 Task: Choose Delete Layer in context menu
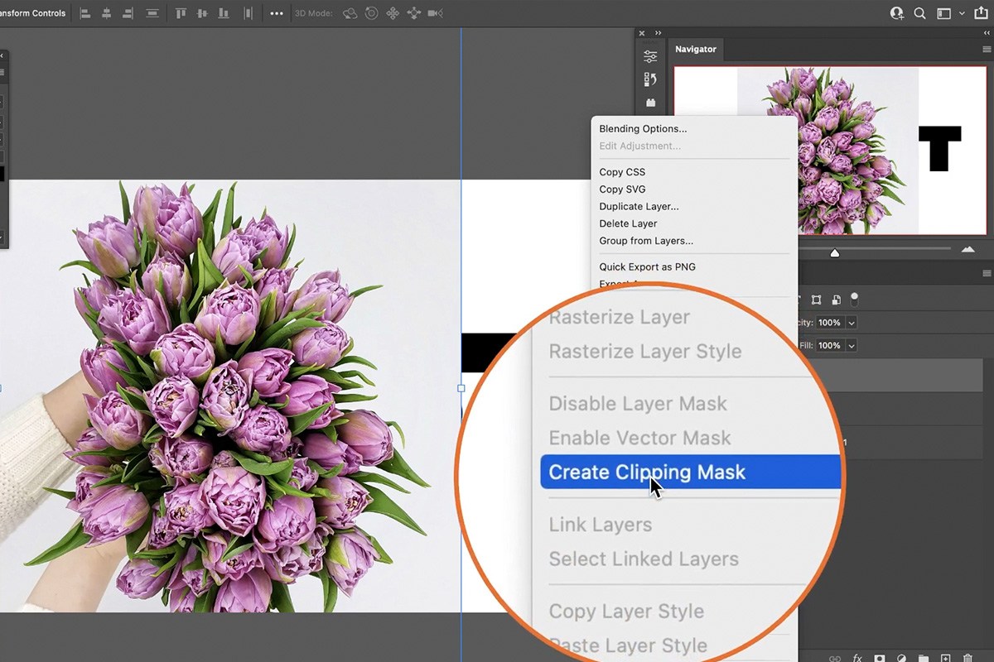coord(628,223)
